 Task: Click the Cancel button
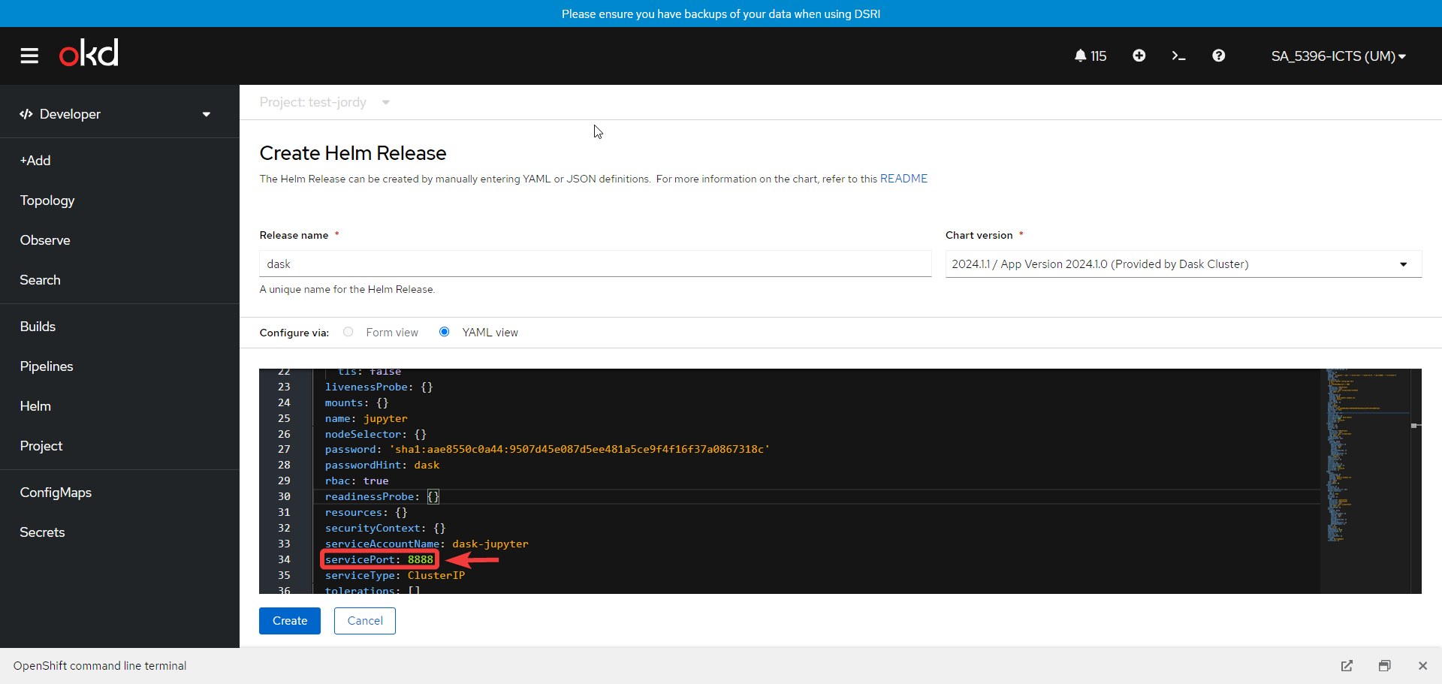(x=365, y=621)
